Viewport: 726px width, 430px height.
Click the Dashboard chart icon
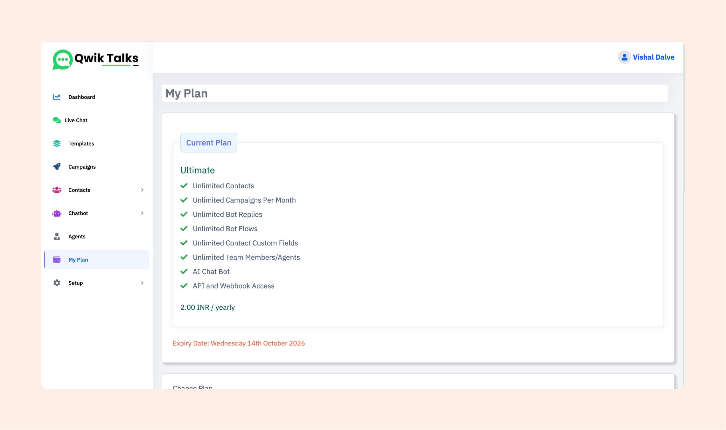tap(57, 97)
